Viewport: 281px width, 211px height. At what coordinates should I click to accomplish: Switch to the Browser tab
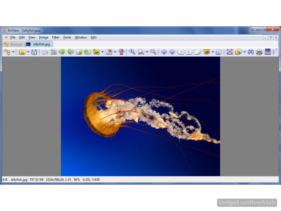tap(14, 44)
